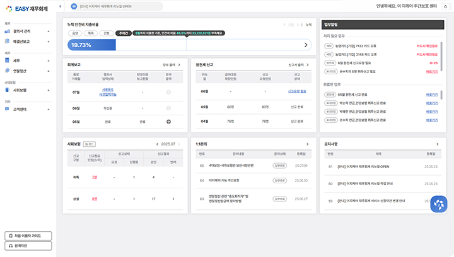Image resolution: width=454 pixels, height=257 pixels.
Task: Click the 연말정산 sidebar icon
Action: point(7,71)
